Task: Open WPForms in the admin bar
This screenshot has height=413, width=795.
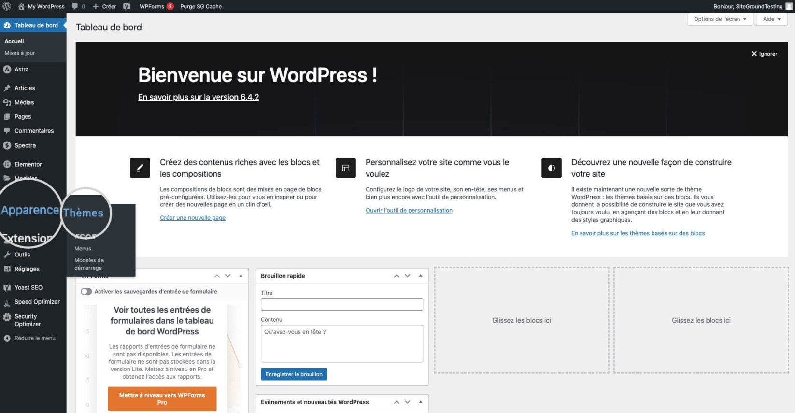Action: 156,6
